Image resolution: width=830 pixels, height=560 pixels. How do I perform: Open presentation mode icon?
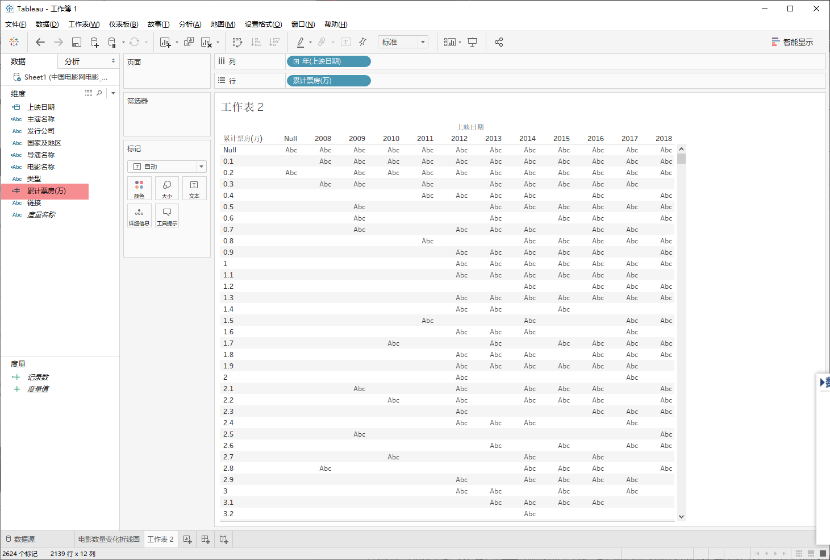pos(472,42)
